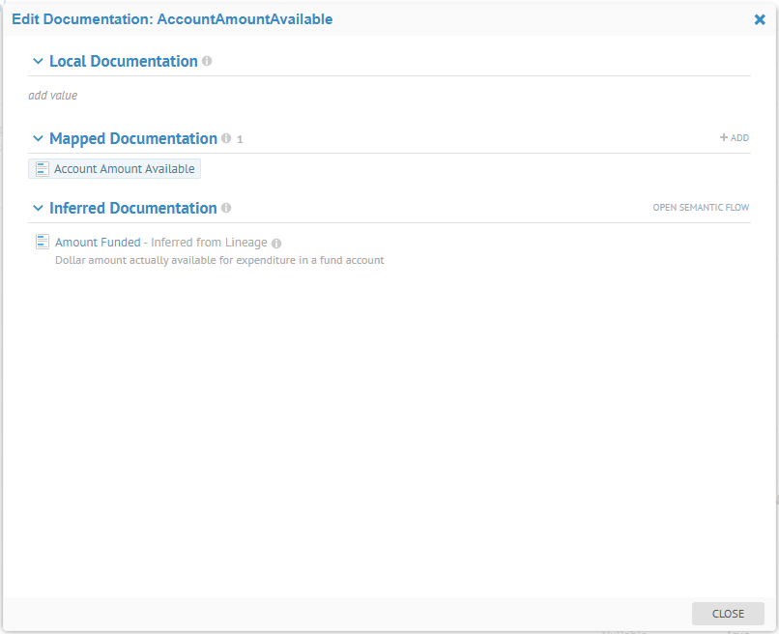Screen dimensions: 779x634
Task: Click the Inferred Documentation heading text
Action: (x=133, y=208)
